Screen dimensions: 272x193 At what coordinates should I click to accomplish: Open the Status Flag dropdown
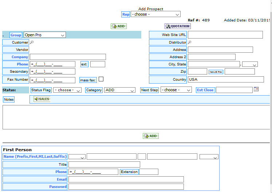coord(67,90)
